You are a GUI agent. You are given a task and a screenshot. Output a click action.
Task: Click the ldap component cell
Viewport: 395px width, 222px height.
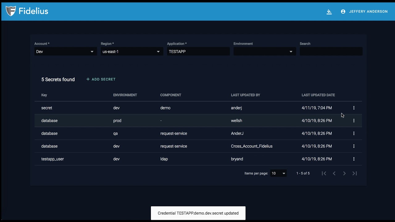pos(164,159)
